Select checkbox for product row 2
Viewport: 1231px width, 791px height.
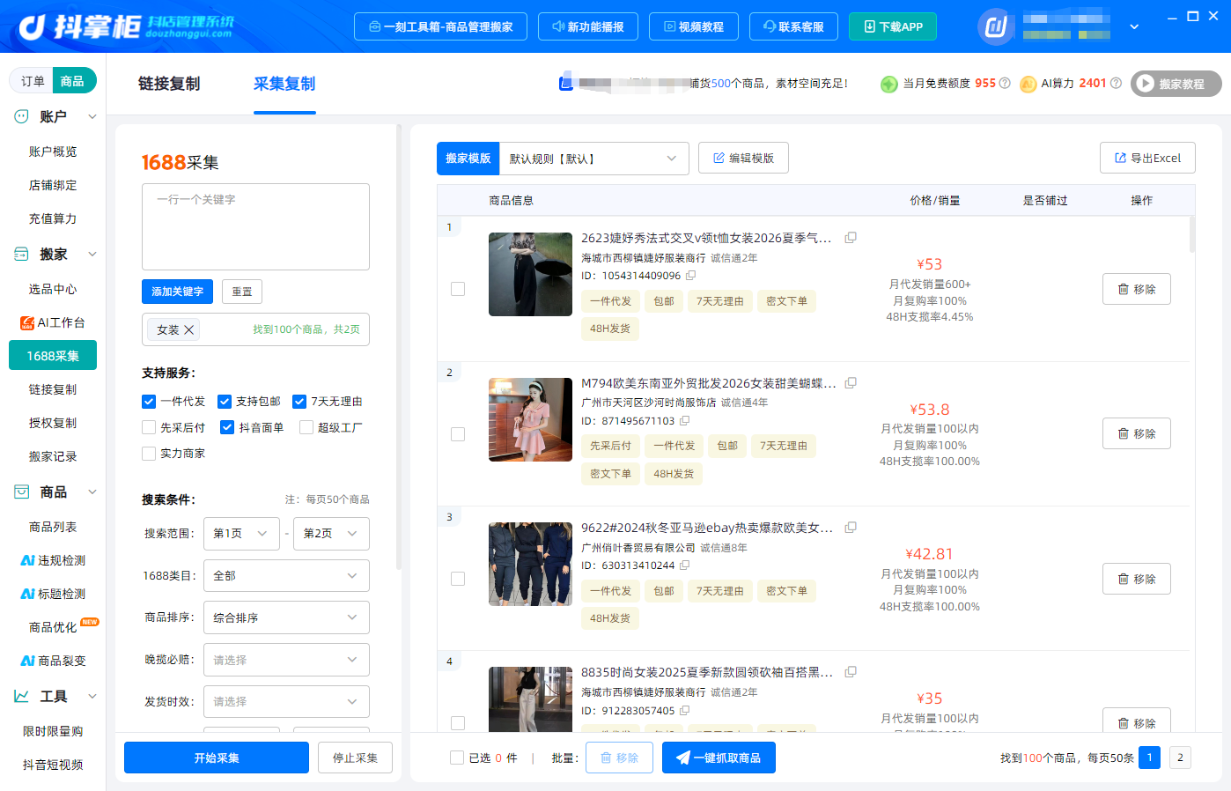pos(458,434)
